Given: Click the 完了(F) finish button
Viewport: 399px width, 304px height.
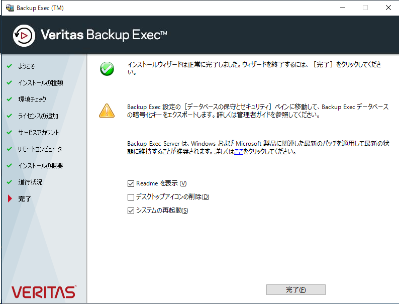Looking at the screenshot, I should coord(295,289).
